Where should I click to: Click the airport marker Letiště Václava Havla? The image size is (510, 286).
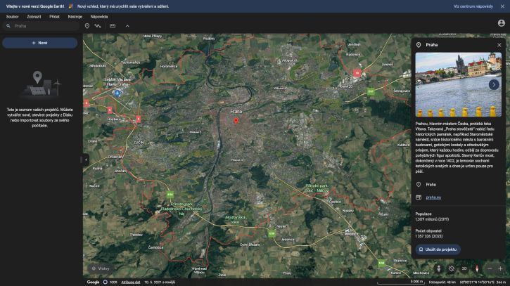(117, 93)
